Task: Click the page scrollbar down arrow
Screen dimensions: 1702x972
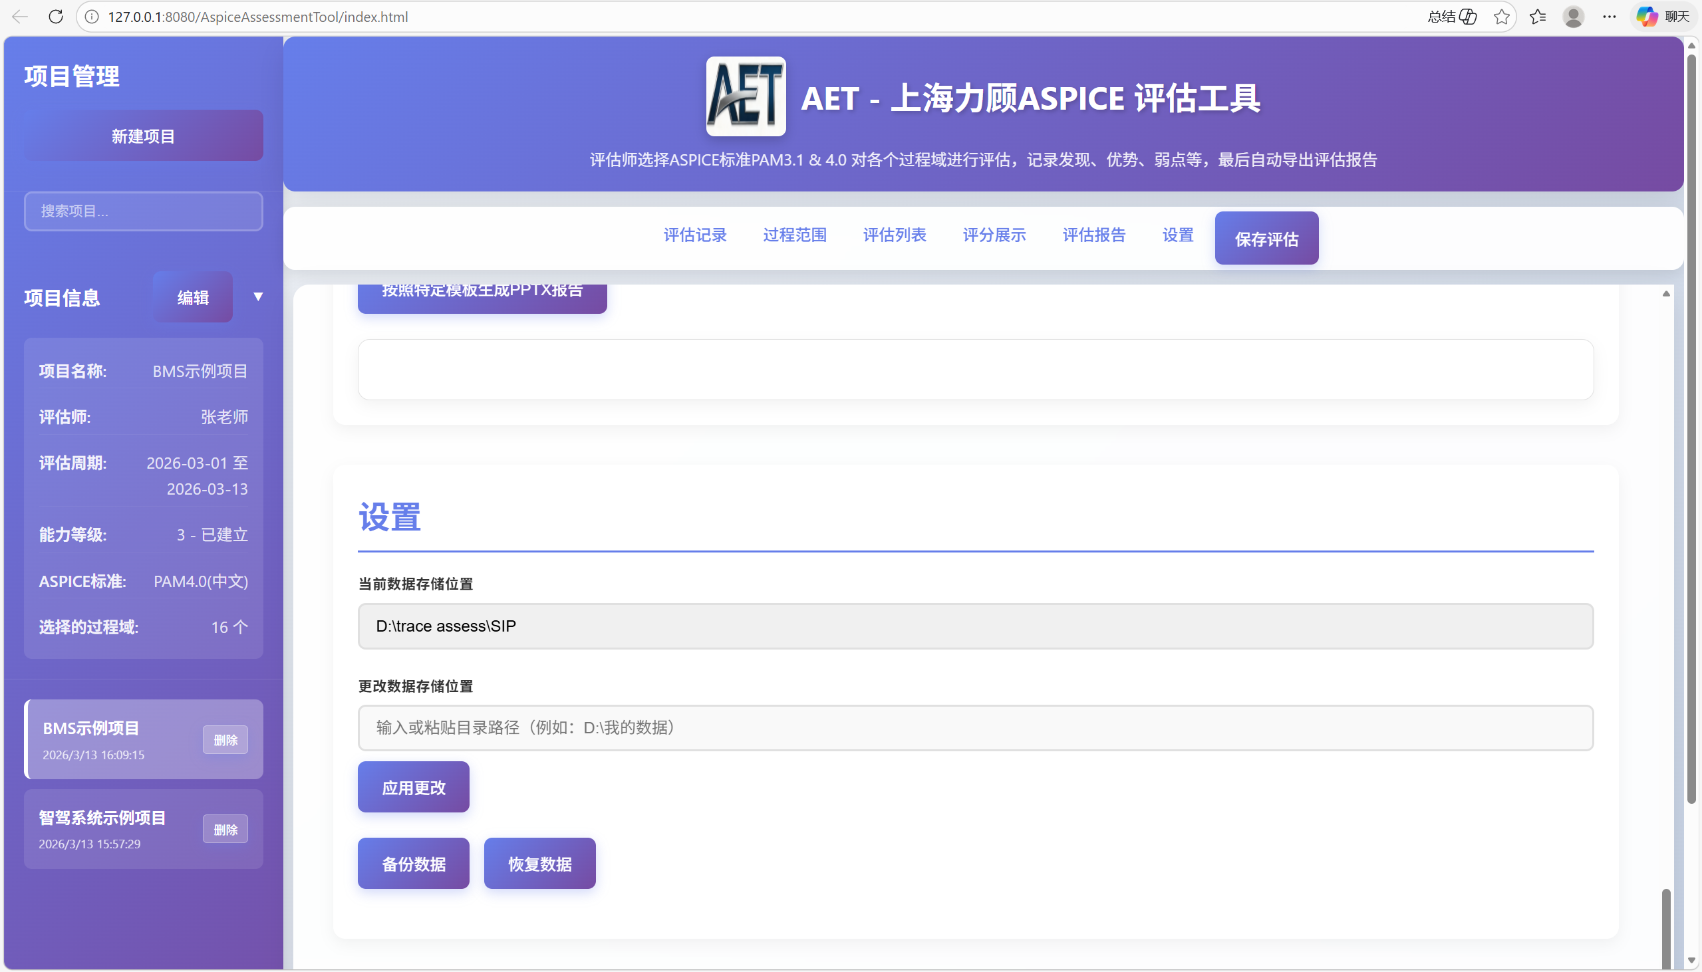Action: [1691, 961]
